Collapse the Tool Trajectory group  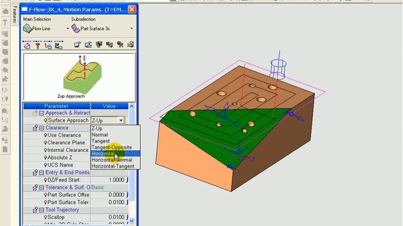[x=42, y=210]
